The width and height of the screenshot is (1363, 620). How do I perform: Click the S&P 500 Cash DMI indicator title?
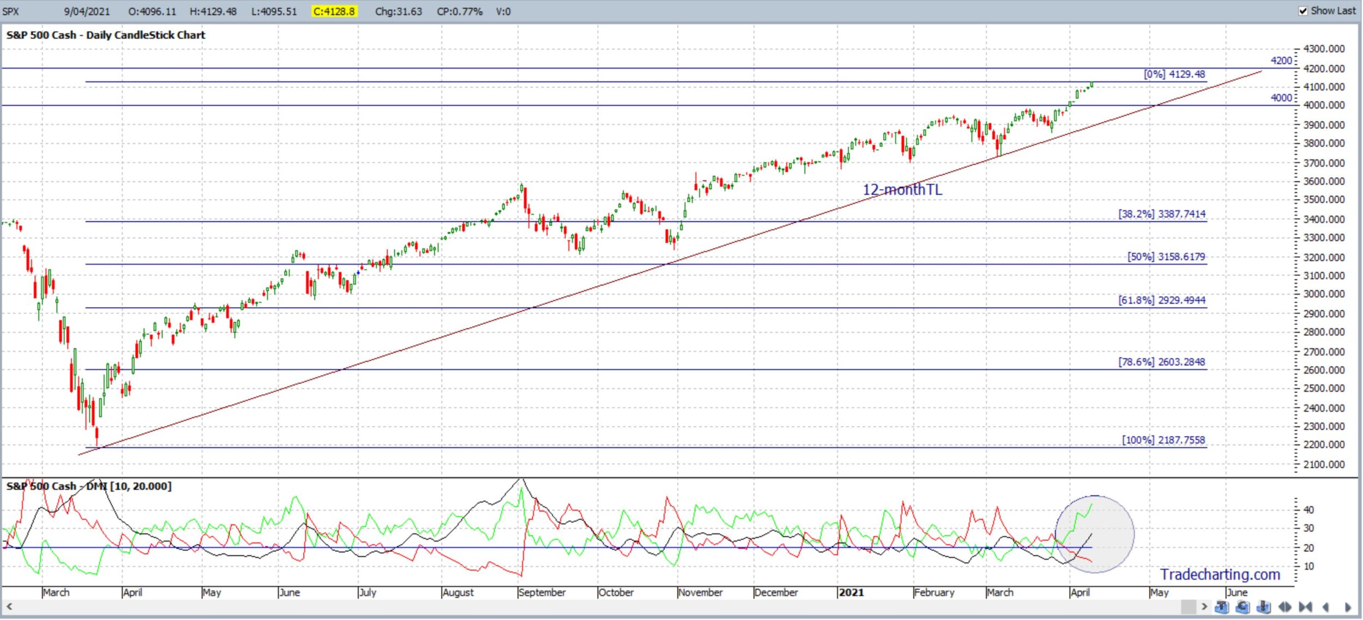coord(89,486)
